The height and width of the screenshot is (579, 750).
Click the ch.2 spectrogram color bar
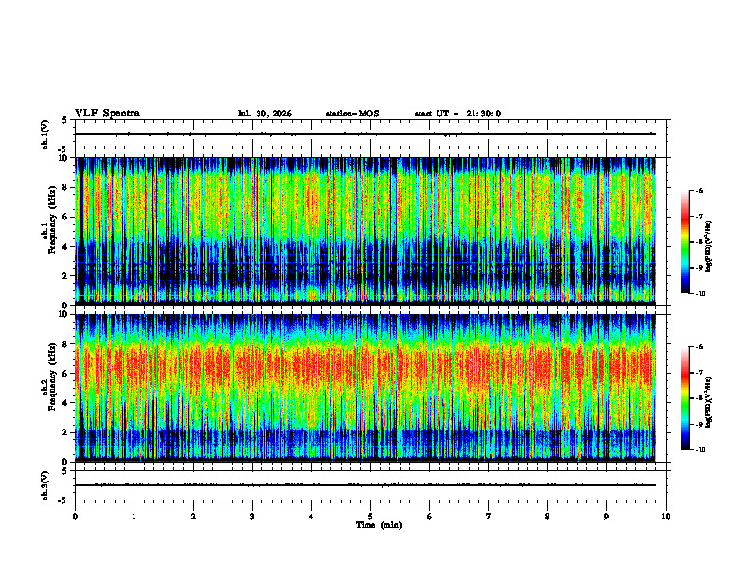(x=685, y=398)
